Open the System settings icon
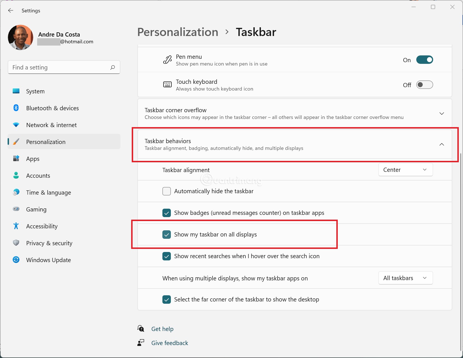 click(x=16, y=91)
